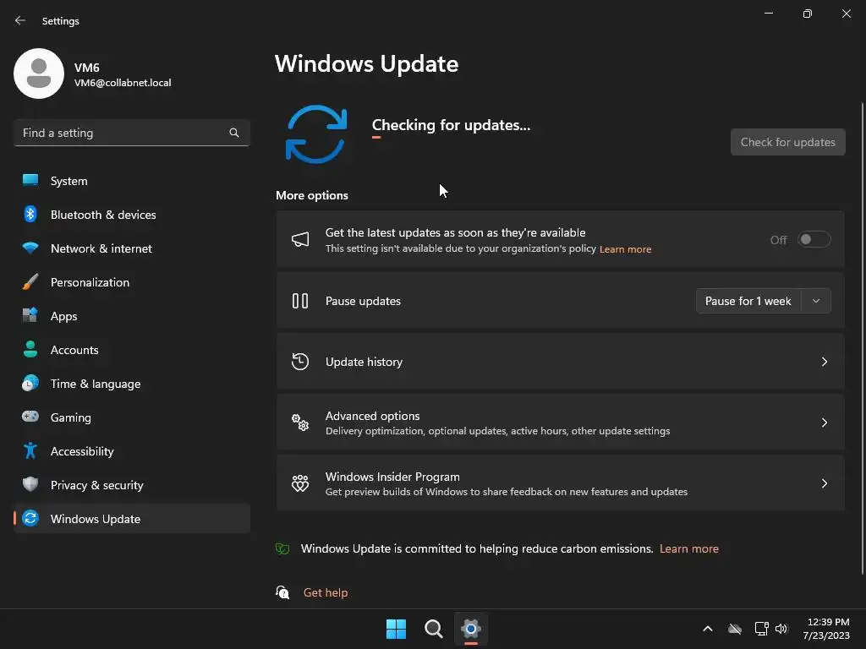Click the Personalization paintbrush icon

(x=30, y=282)
